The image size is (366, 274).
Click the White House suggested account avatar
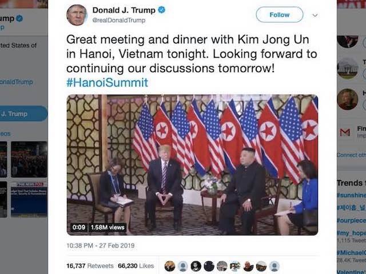pyautogui.click(x=347, y=67)
